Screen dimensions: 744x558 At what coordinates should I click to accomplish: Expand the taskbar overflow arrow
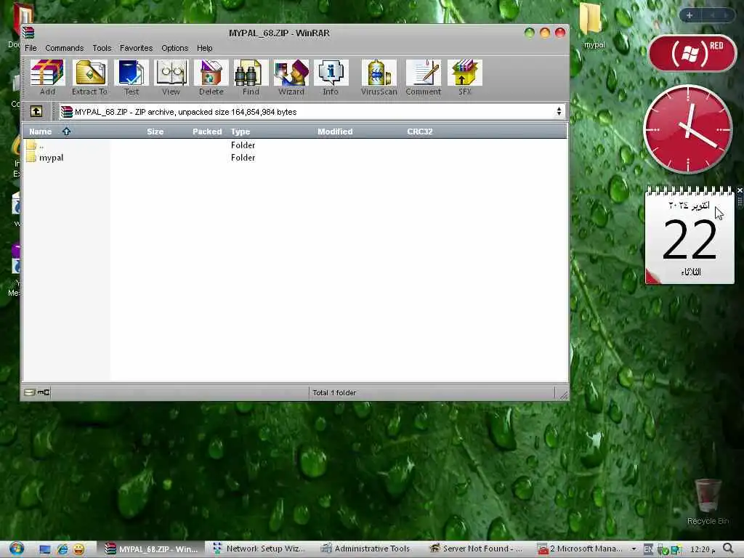(x=634, y=549)
